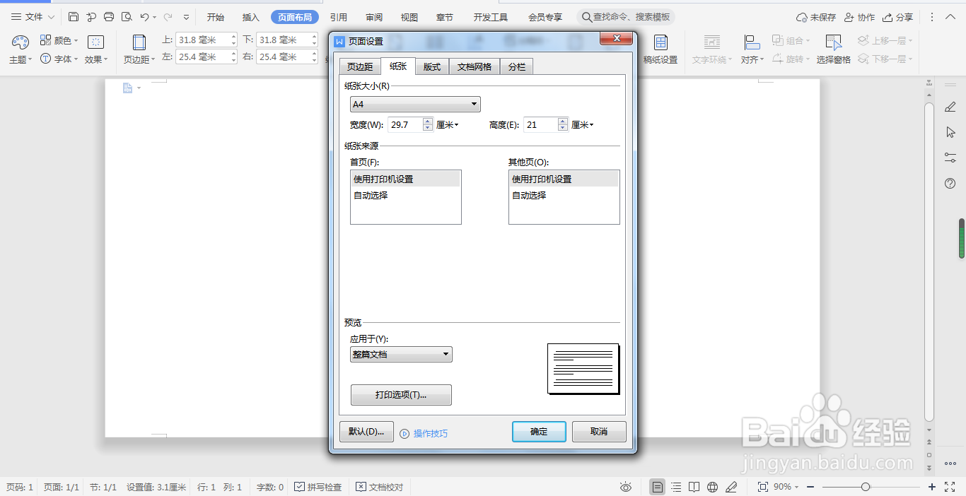Click the ink/pen annotation icon in right sidebar
Screen dimensions: 966x496
[950, 107]
